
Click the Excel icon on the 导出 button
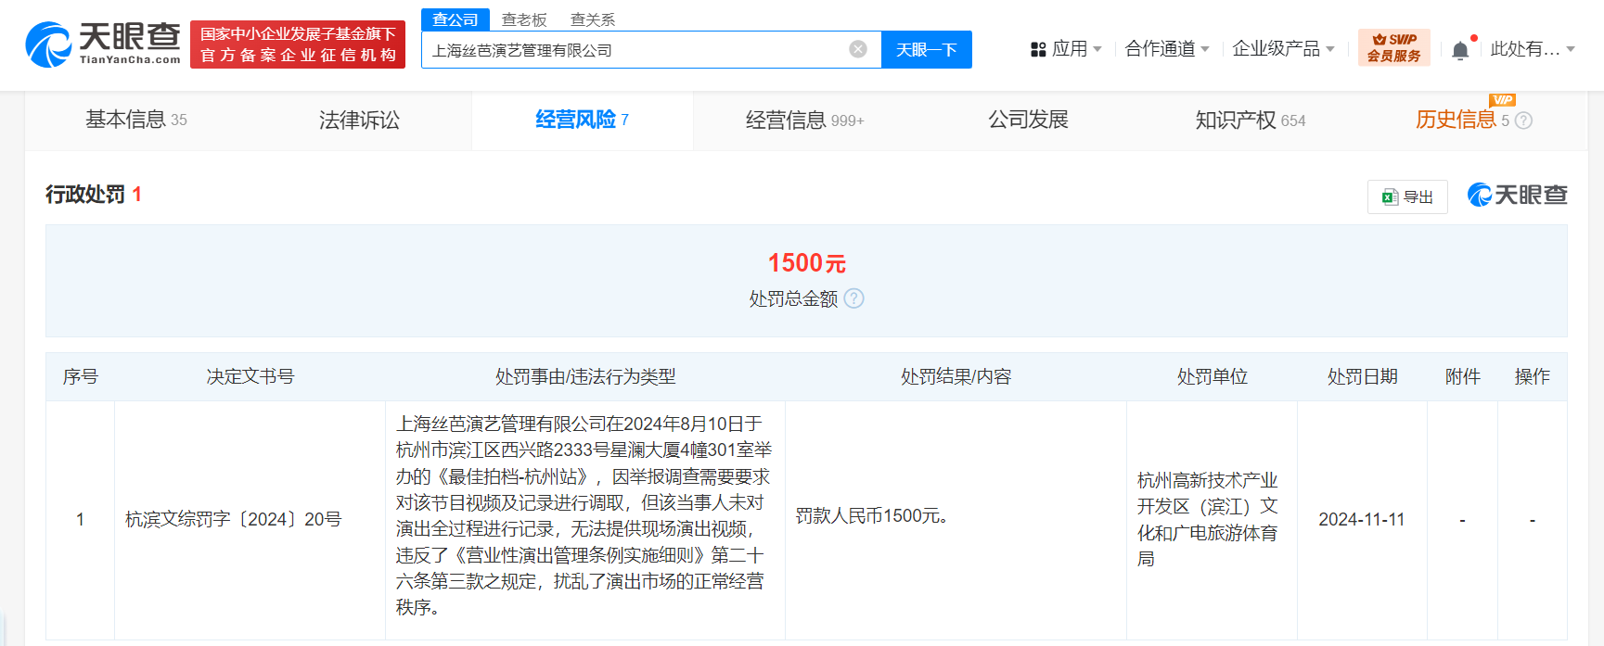pyautogui.click(x=1390, y=196)
